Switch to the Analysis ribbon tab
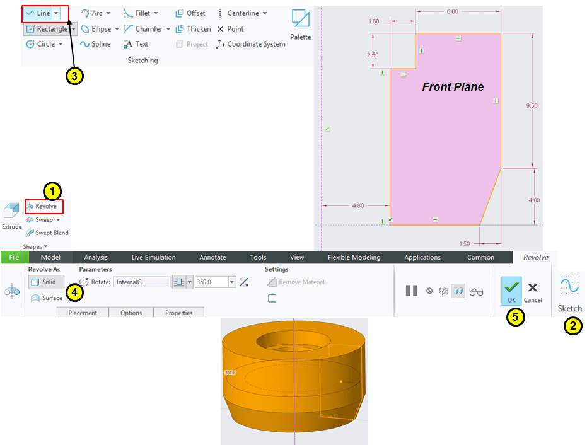The height and width of the screenshot is (445, 587). click(x=96, y=257)
